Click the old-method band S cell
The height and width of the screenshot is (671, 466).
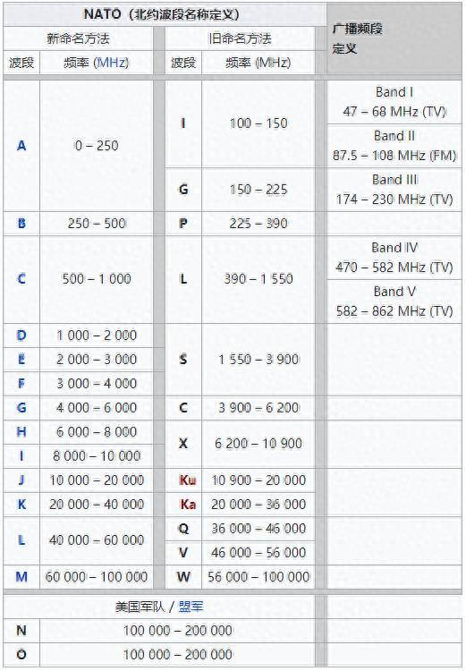pyautogui.click(x=183, y=360)
